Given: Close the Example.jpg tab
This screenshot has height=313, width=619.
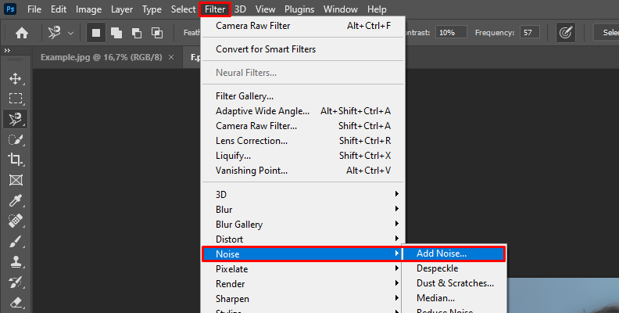Looking at the screenshot, I should click(x=171, y=57).
